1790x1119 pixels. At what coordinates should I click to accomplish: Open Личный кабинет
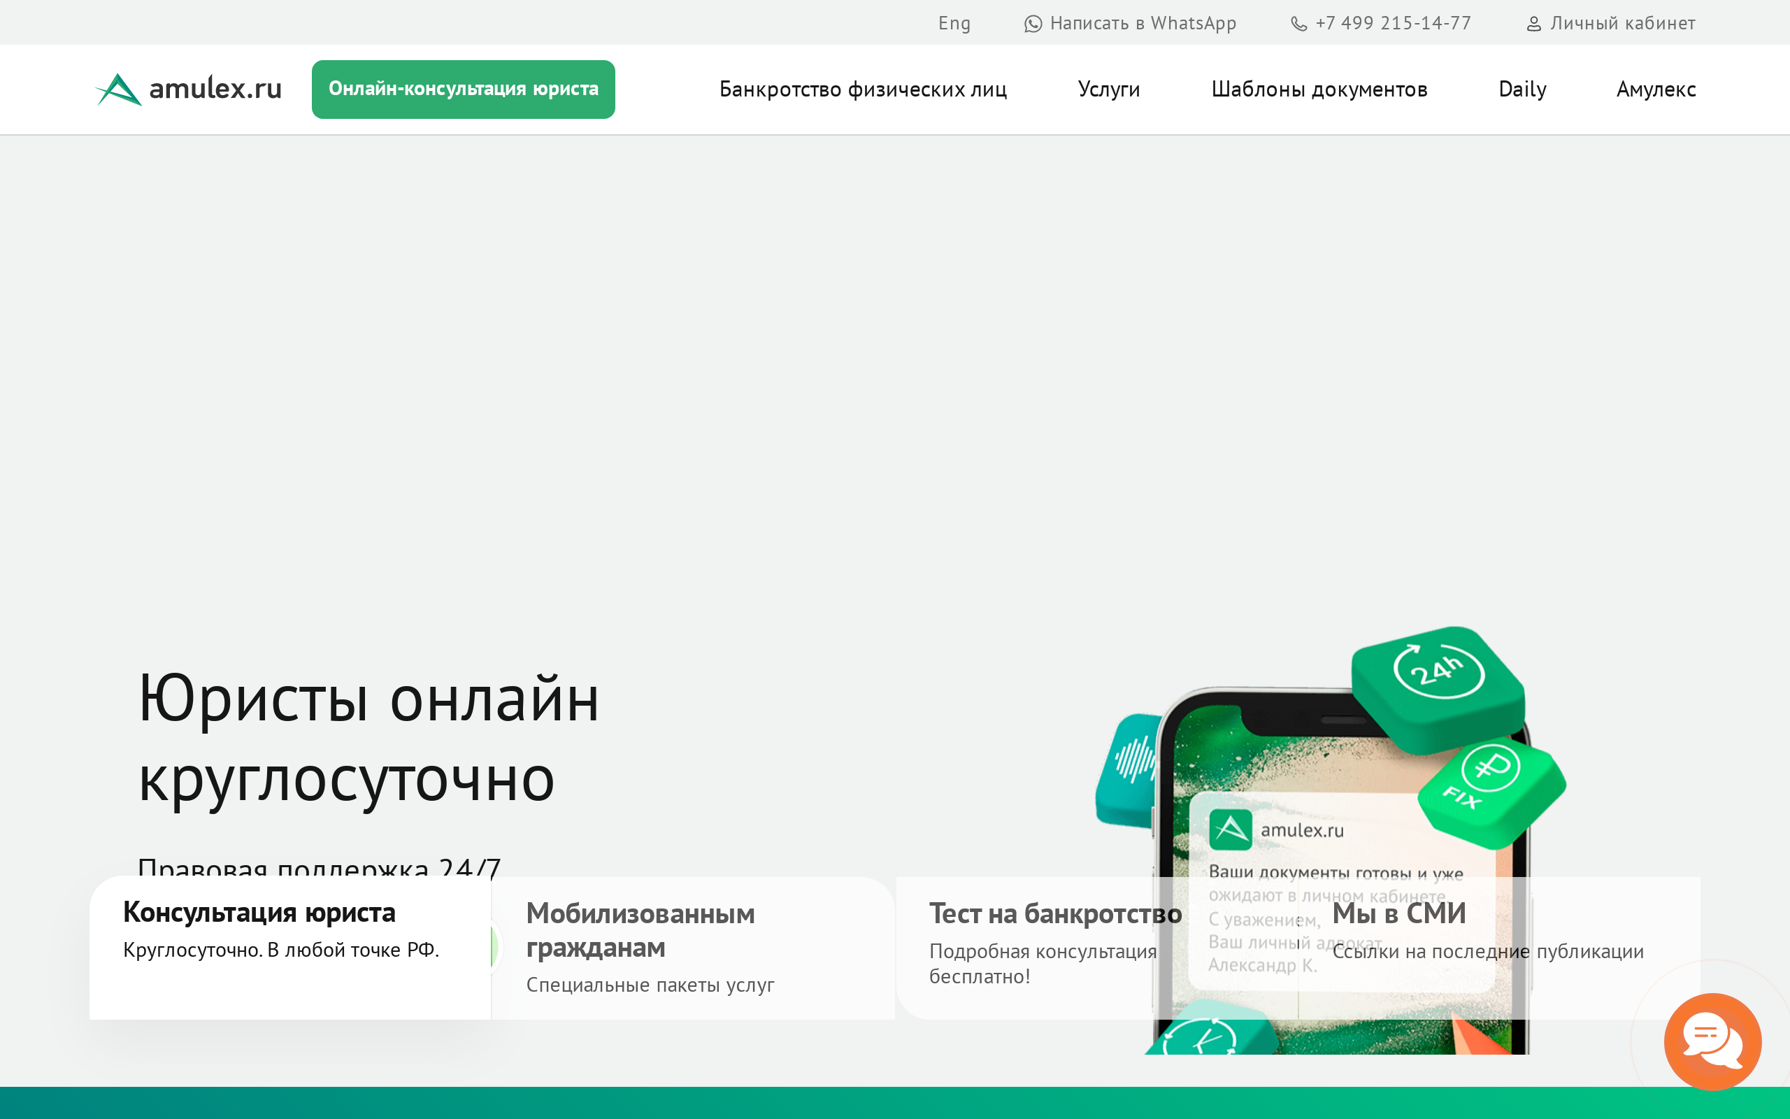coord(1611,24)
